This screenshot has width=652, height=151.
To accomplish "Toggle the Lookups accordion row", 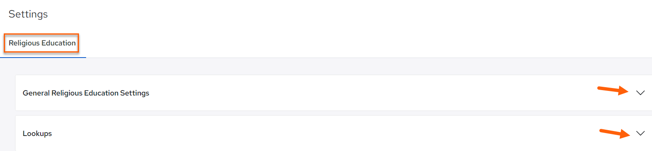I will [334, 133].
